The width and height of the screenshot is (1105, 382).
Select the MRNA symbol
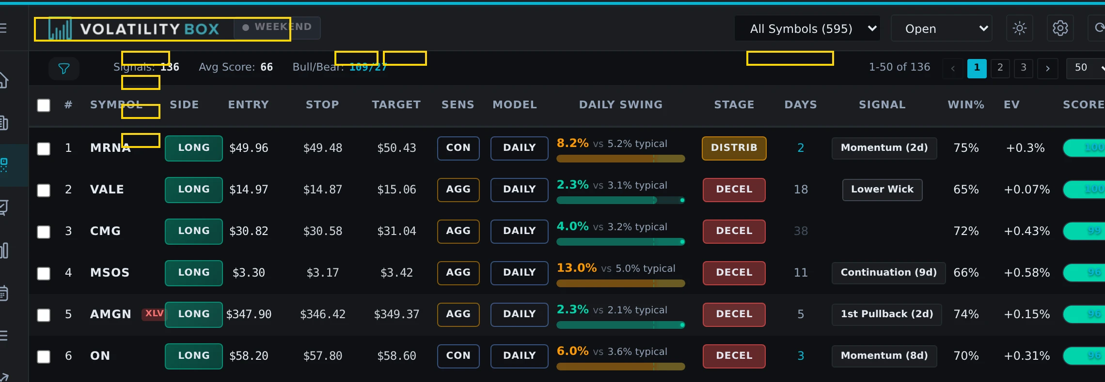coord(110,148)
